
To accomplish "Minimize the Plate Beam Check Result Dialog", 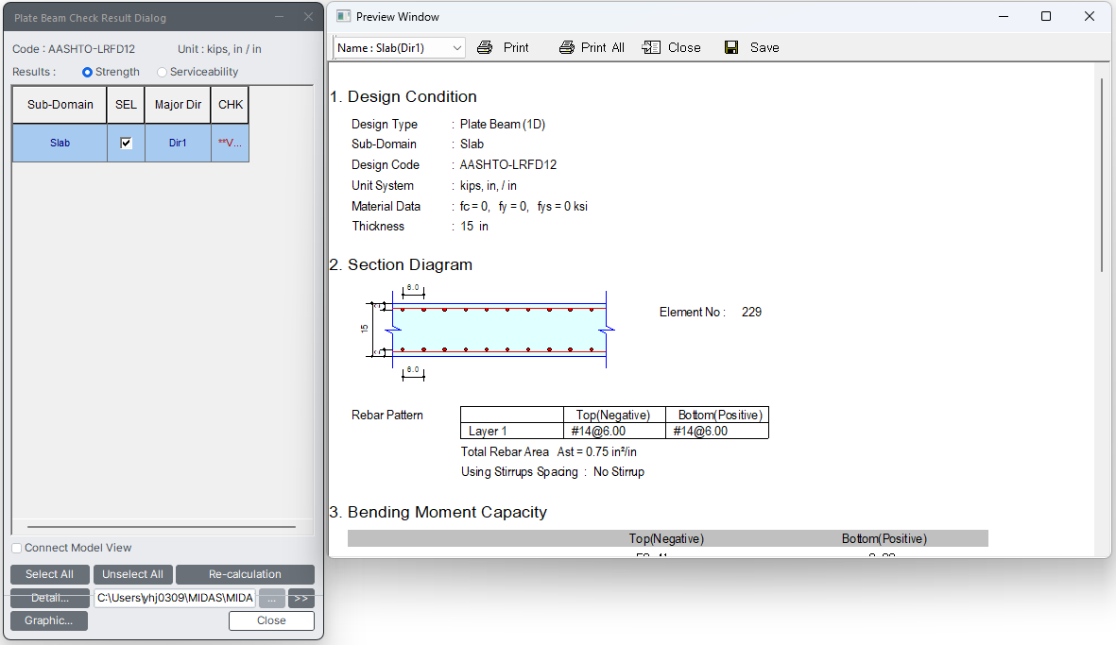I will (279, 17).
